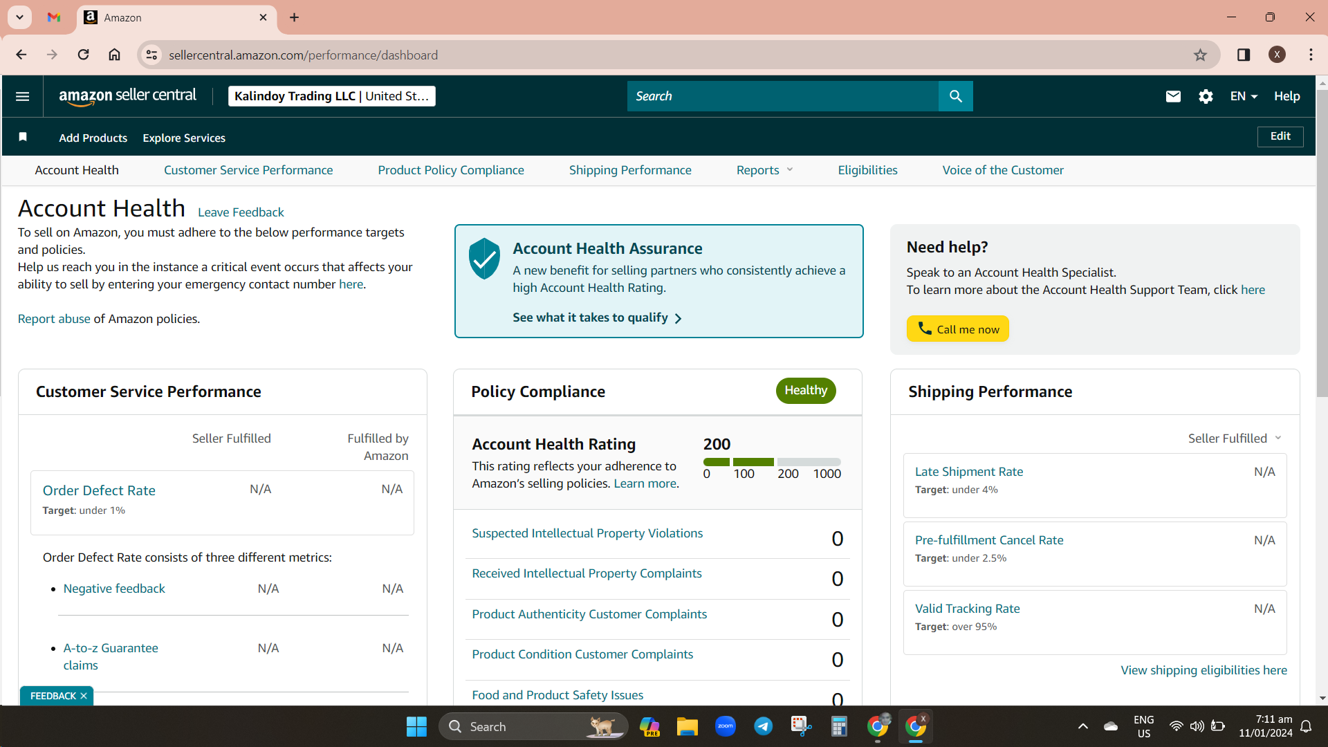Open Chrome three-dot menu
1328x747 pixels.
coord(1311,55)
